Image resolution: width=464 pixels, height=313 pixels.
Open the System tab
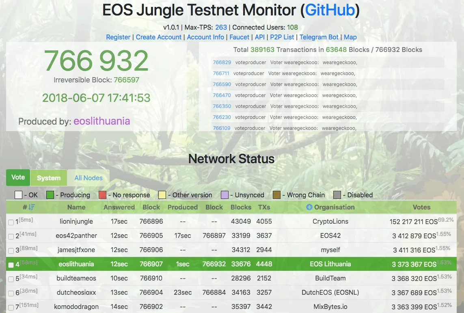(x=49, y=178)
